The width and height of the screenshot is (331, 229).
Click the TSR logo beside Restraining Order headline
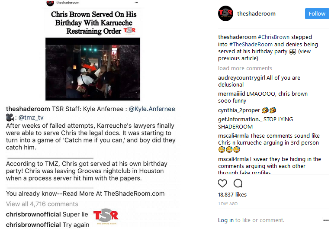pos(129,31)
